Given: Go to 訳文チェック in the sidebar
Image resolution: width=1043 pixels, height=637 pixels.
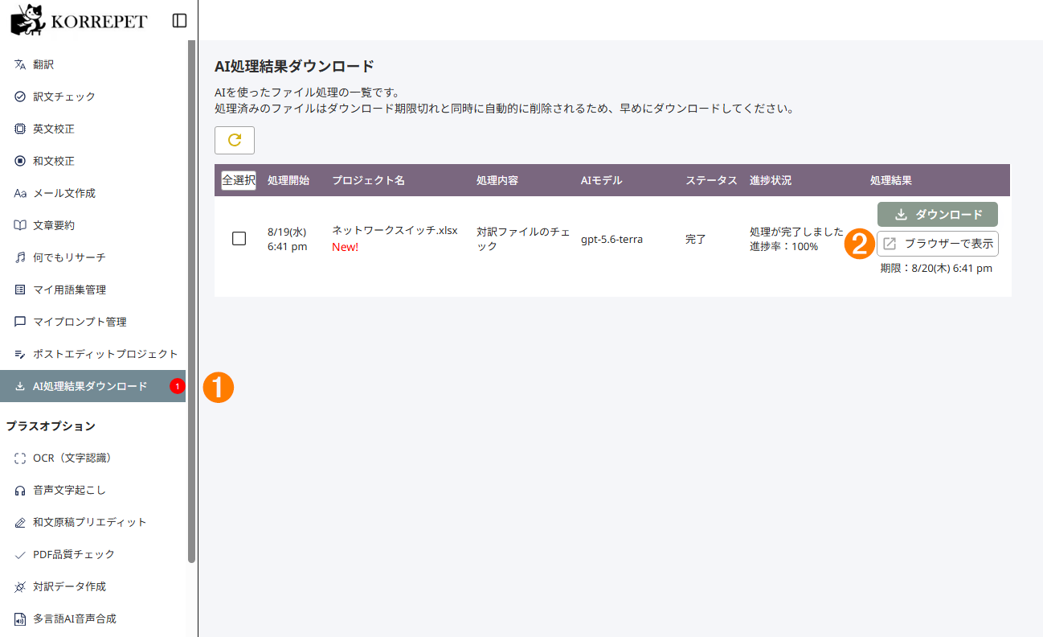Looking at the screenshot, I should point(92,97).
